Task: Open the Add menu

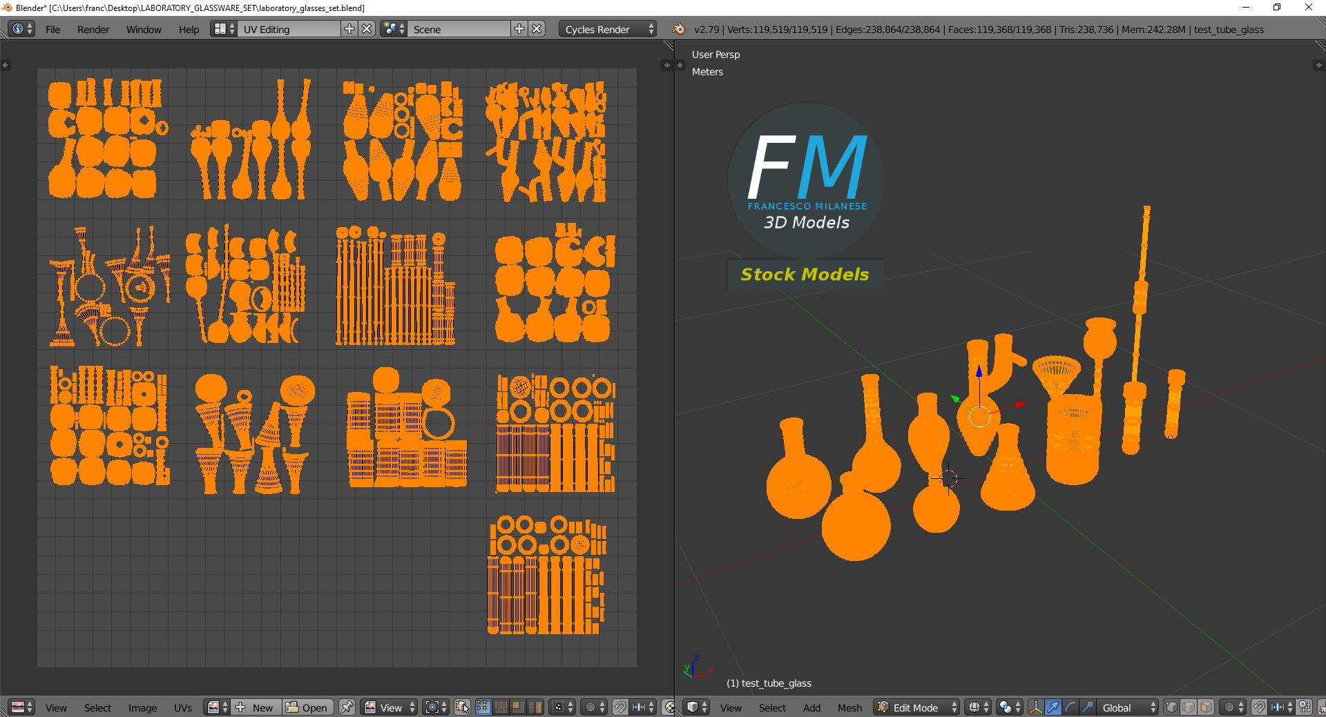Action: click(811, 707)
